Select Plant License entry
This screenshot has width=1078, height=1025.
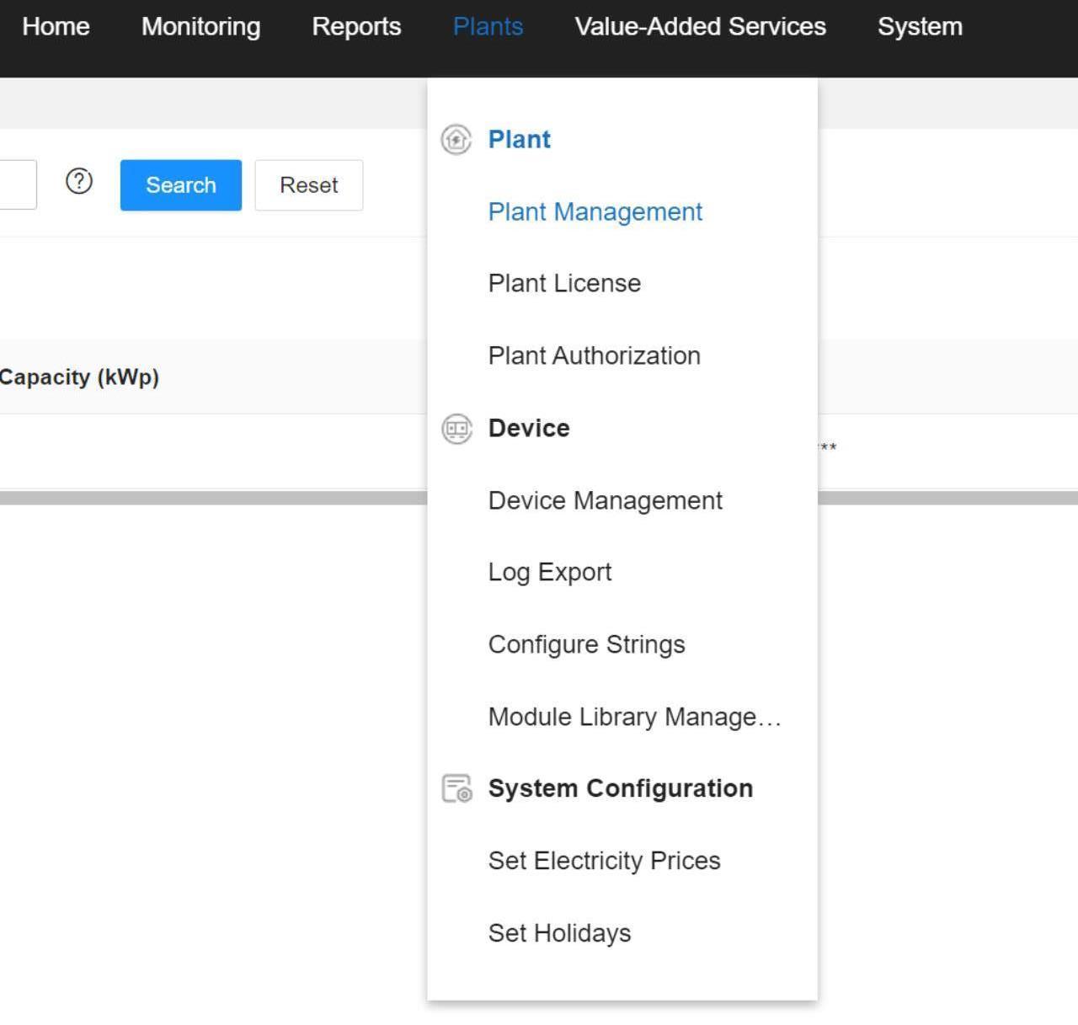pos(564,284)
